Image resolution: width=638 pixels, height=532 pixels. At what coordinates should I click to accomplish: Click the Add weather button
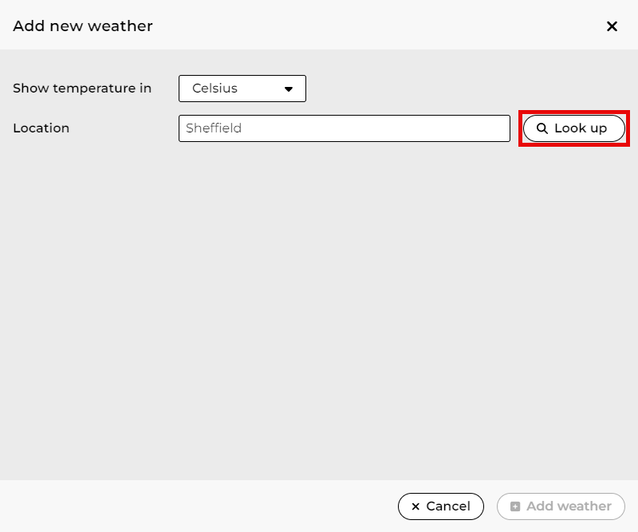click(561, 506)
